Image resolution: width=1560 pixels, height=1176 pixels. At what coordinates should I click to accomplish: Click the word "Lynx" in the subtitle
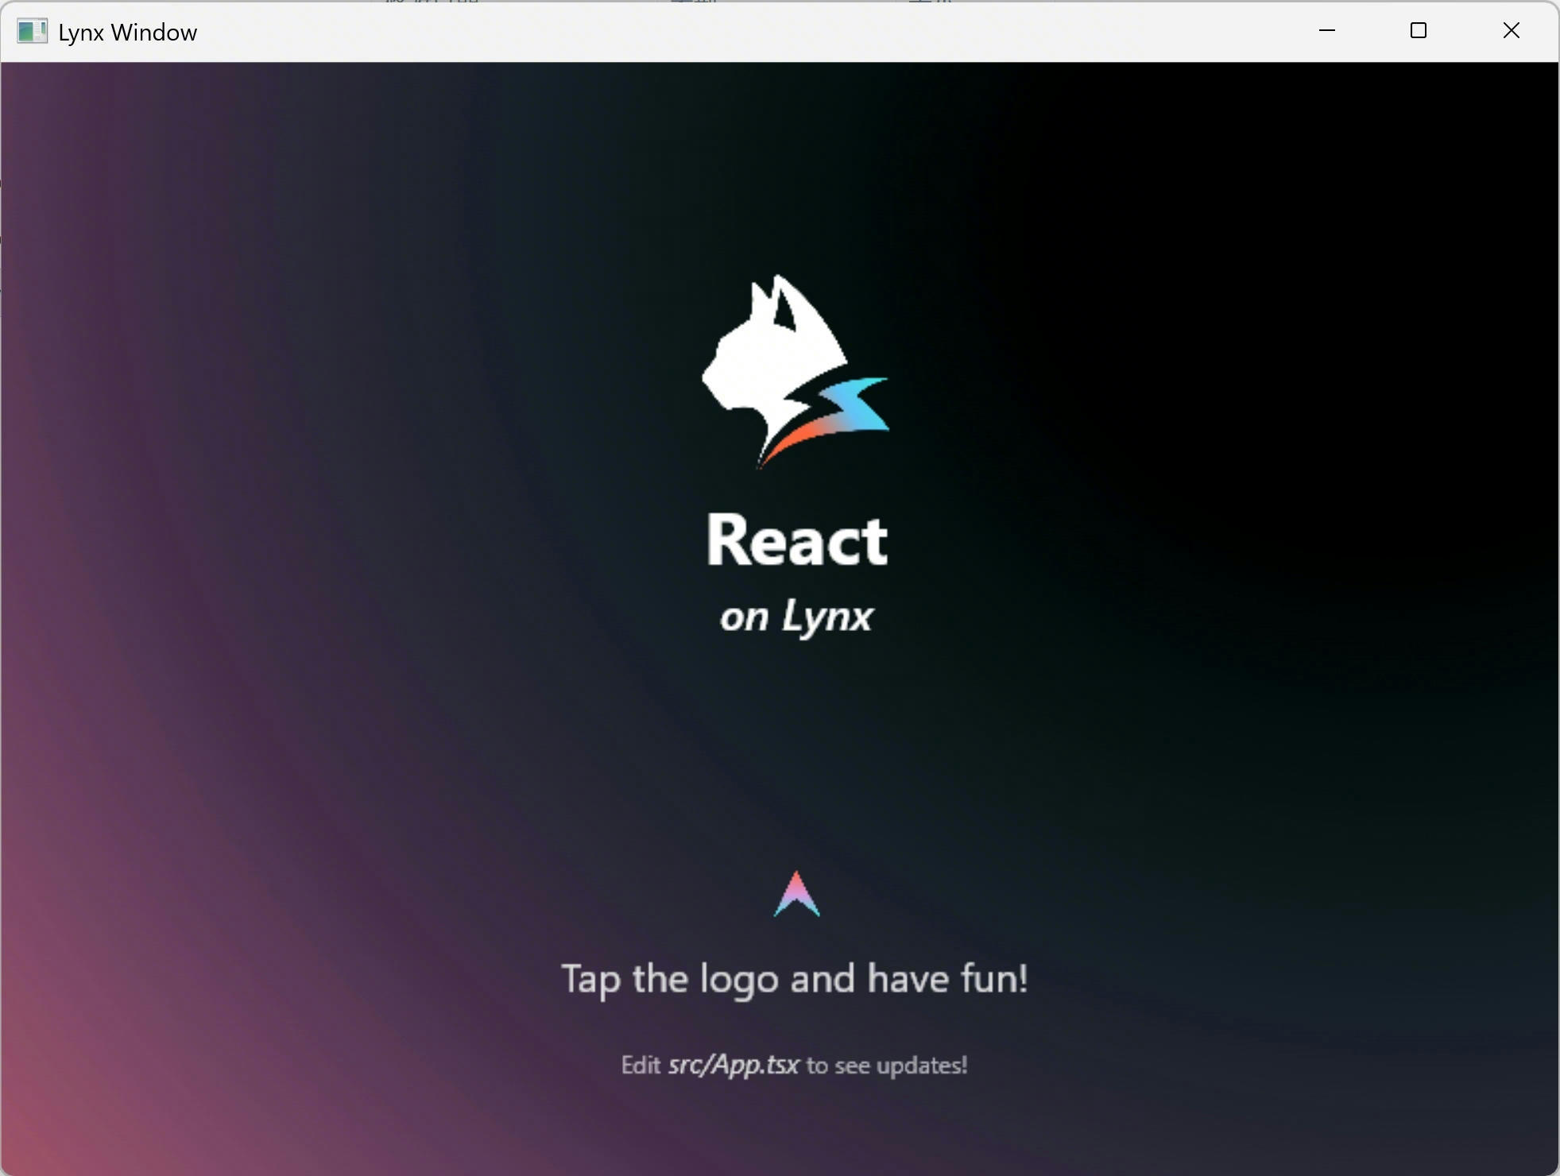[x=827, y=617]
